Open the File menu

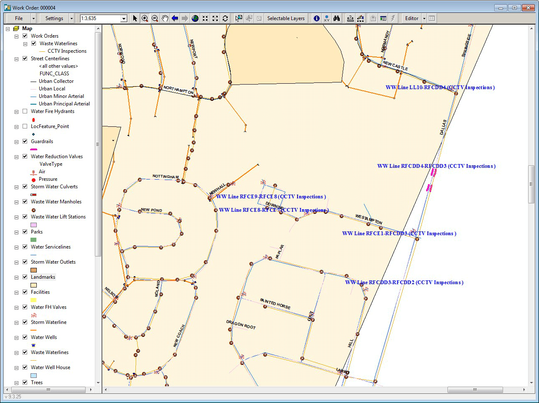tap(19, 18)
